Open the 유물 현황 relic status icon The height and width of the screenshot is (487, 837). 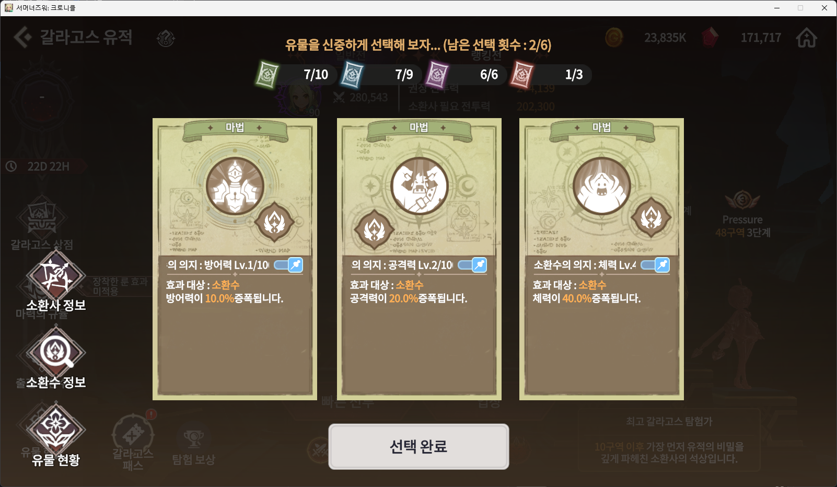tap(56, 428)
